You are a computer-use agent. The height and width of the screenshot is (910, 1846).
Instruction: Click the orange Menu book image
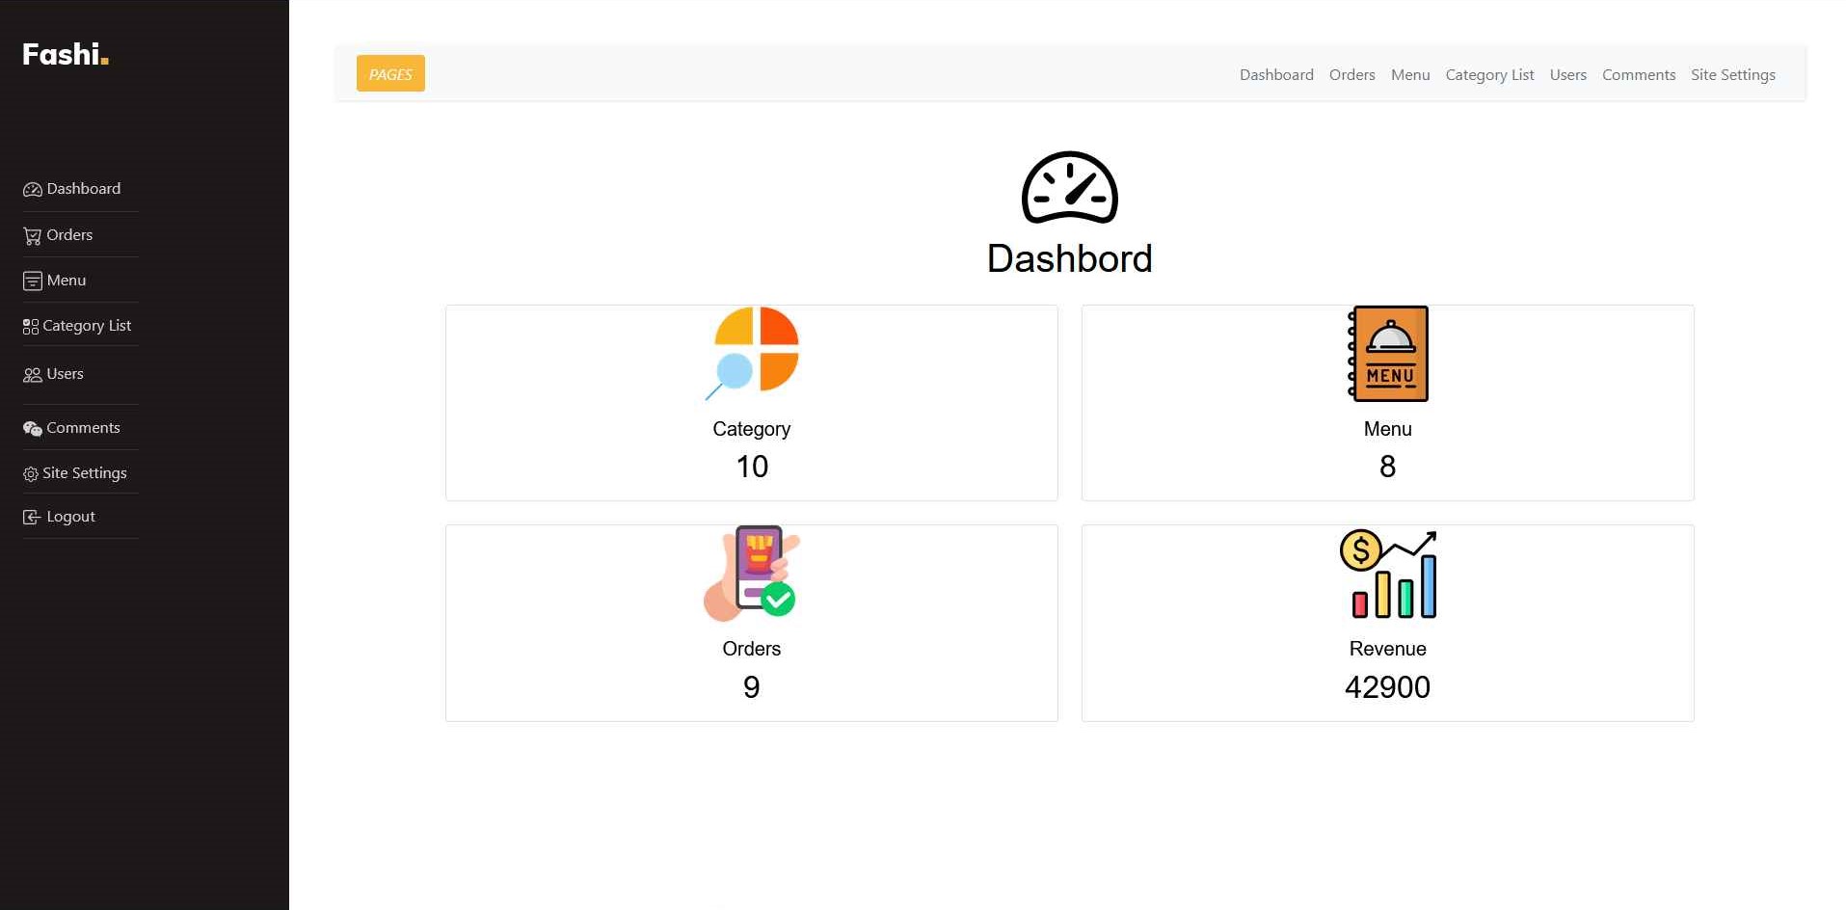point(1388,354)
